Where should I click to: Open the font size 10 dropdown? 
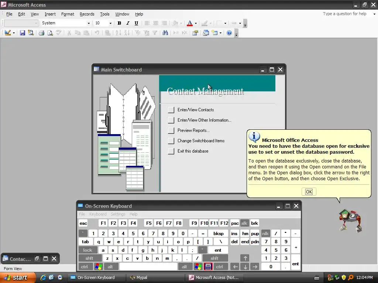(110, 23)
